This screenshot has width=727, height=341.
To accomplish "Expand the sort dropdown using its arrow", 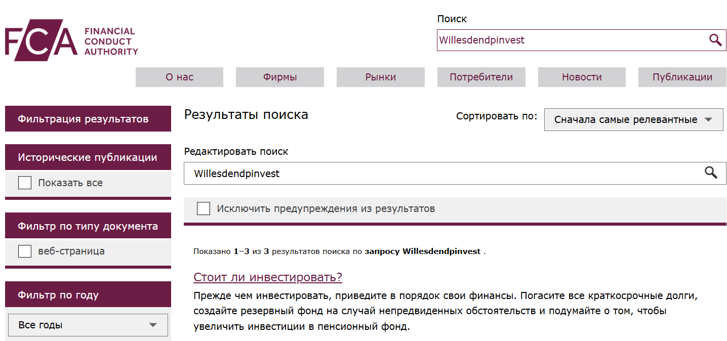I will (x=709, y=119).
